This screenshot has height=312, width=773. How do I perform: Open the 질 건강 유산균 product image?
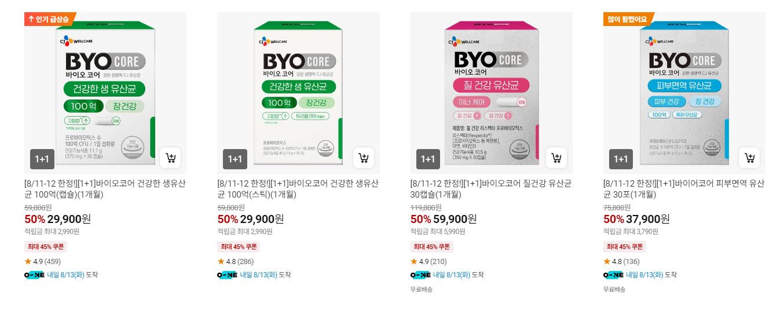pyautogui.click(x=492, y=93)
